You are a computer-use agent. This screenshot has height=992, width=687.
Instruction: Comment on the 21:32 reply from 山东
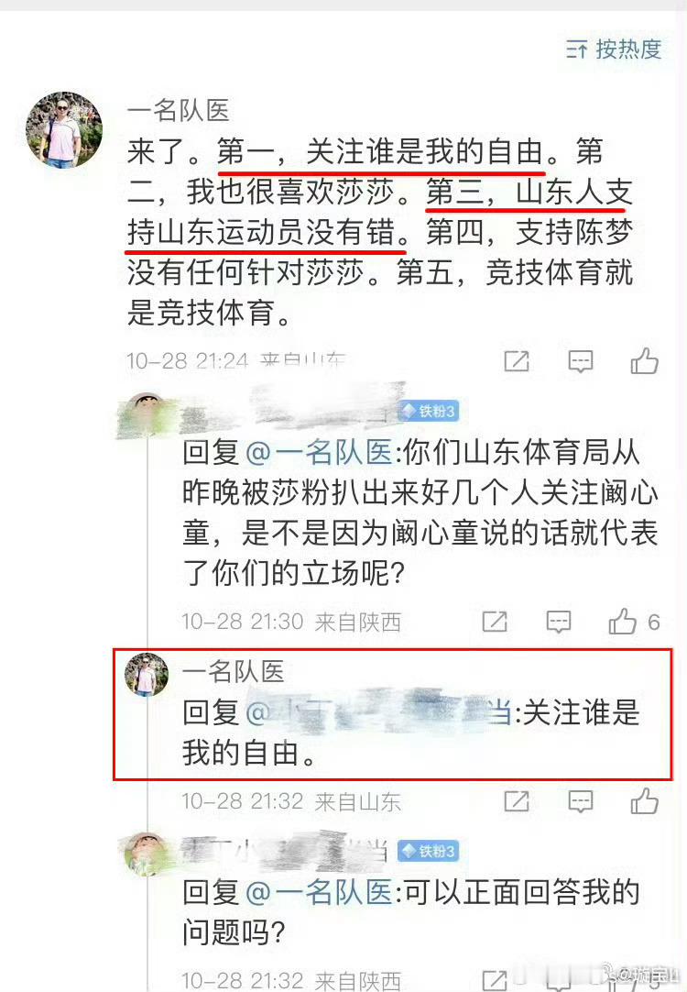[x=580, y=801]
